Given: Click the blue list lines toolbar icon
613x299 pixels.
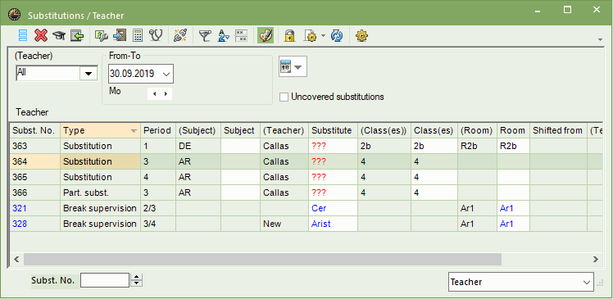Looking at the screenshot, I should 23,35.
